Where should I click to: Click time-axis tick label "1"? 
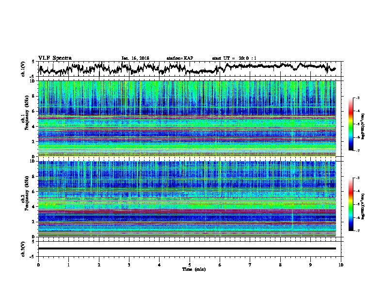click(x=68, y=264)
